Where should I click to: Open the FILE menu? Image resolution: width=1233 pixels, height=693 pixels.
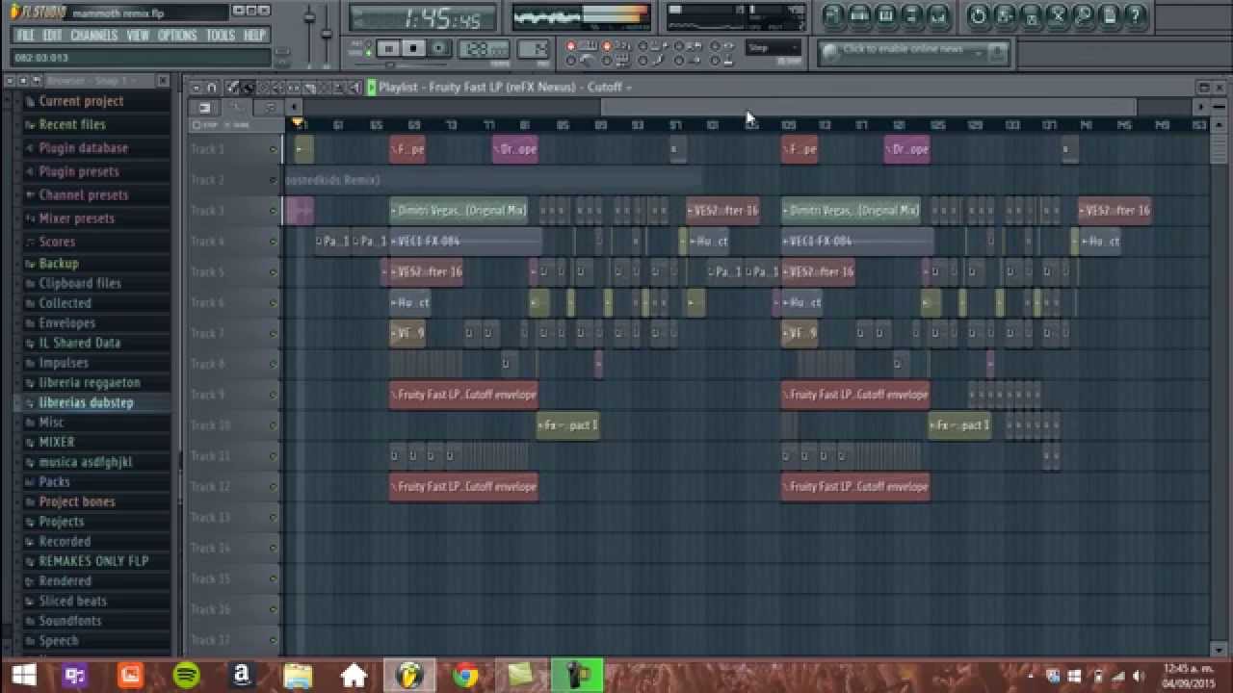tap(26, 36)
